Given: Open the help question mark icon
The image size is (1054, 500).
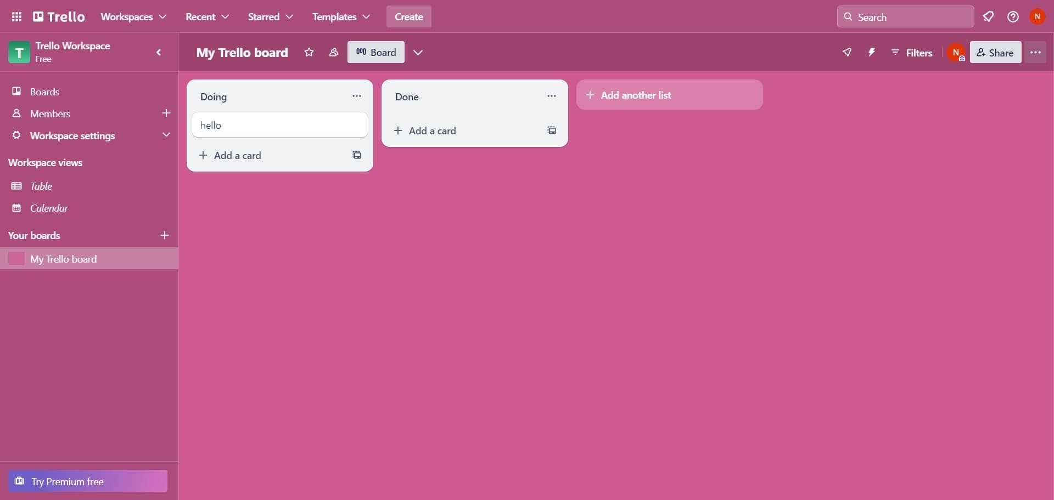Looking at the screenshot, I should (1013, 16).
